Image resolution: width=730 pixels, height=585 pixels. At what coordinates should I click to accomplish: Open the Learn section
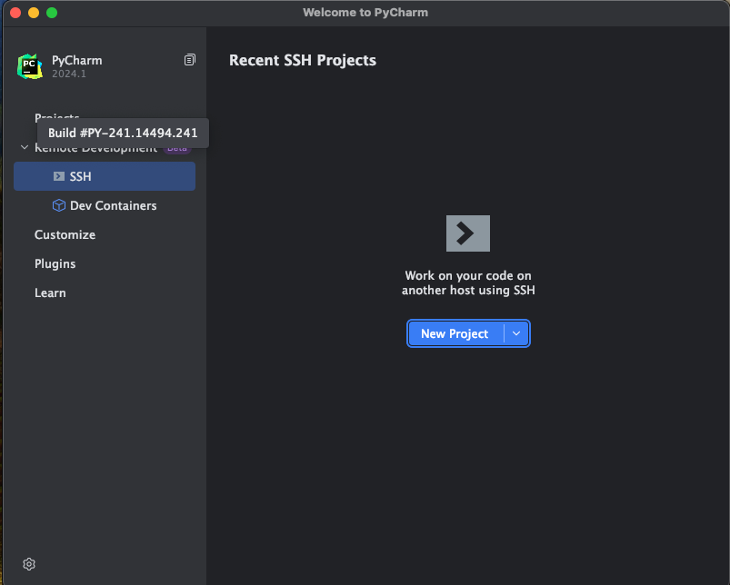[50, 293]
